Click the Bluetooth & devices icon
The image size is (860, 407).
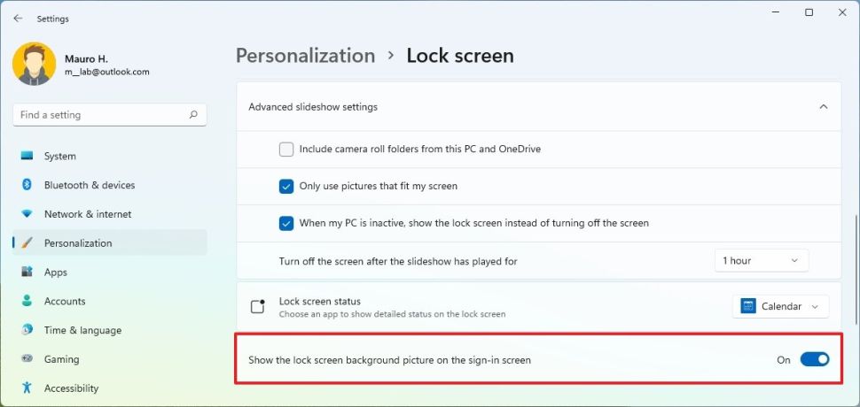coord(27,185)
